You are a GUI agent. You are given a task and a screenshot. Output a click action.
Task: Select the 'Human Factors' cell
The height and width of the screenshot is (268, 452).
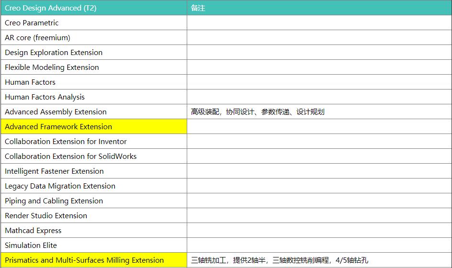click(x=94, y=82)
